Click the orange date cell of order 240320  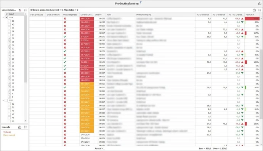click(87, 87)
